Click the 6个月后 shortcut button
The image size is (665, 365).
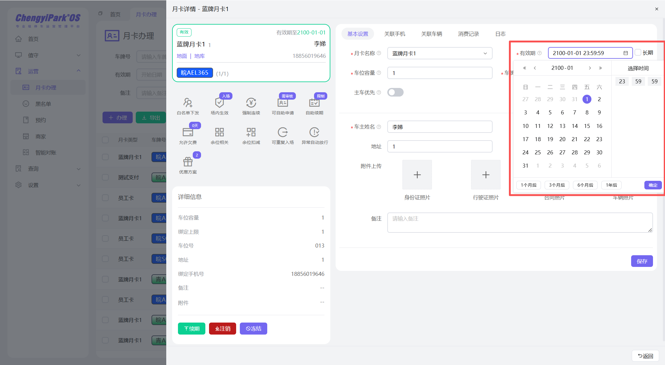pos(585,185)
